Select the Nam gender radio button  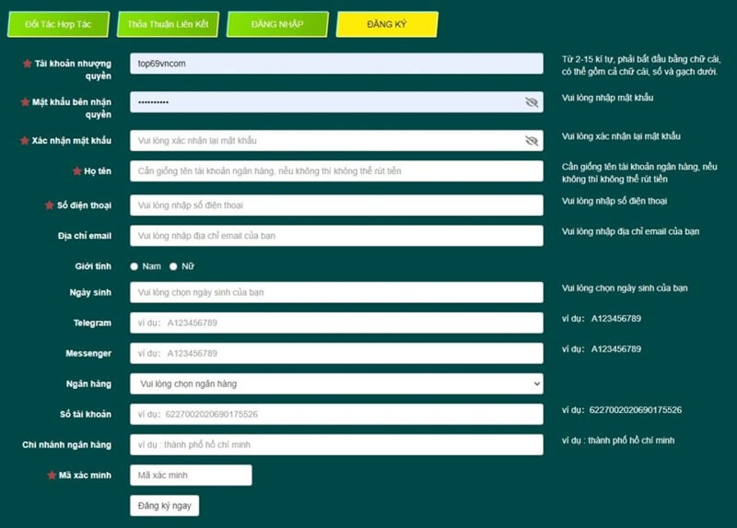[135, 266]
